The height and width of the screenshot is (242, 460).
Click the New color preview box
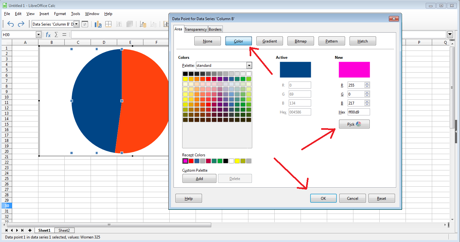tap(354, 69)
